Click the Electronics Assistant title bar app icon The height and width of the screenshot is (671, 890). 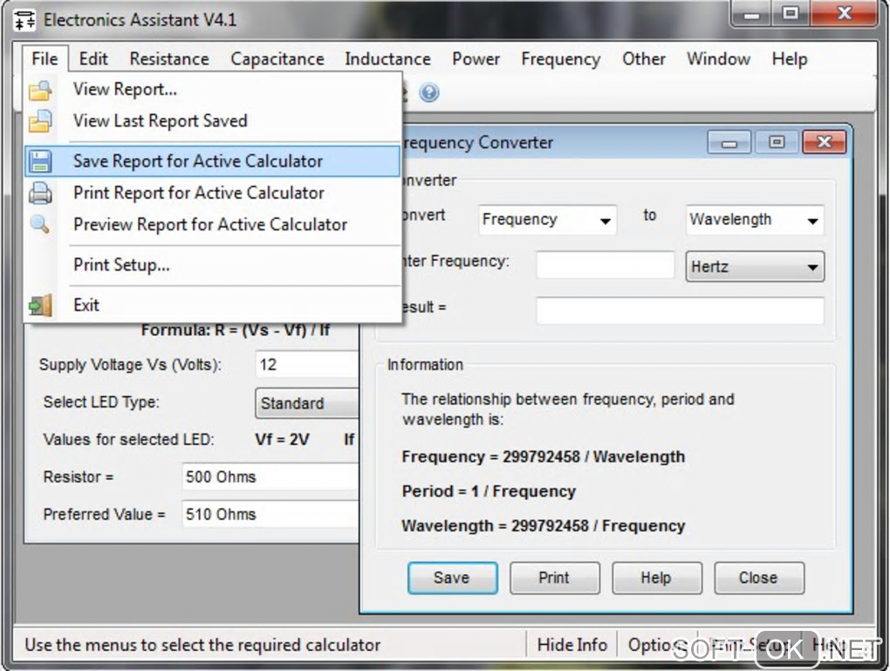point(24,20)
